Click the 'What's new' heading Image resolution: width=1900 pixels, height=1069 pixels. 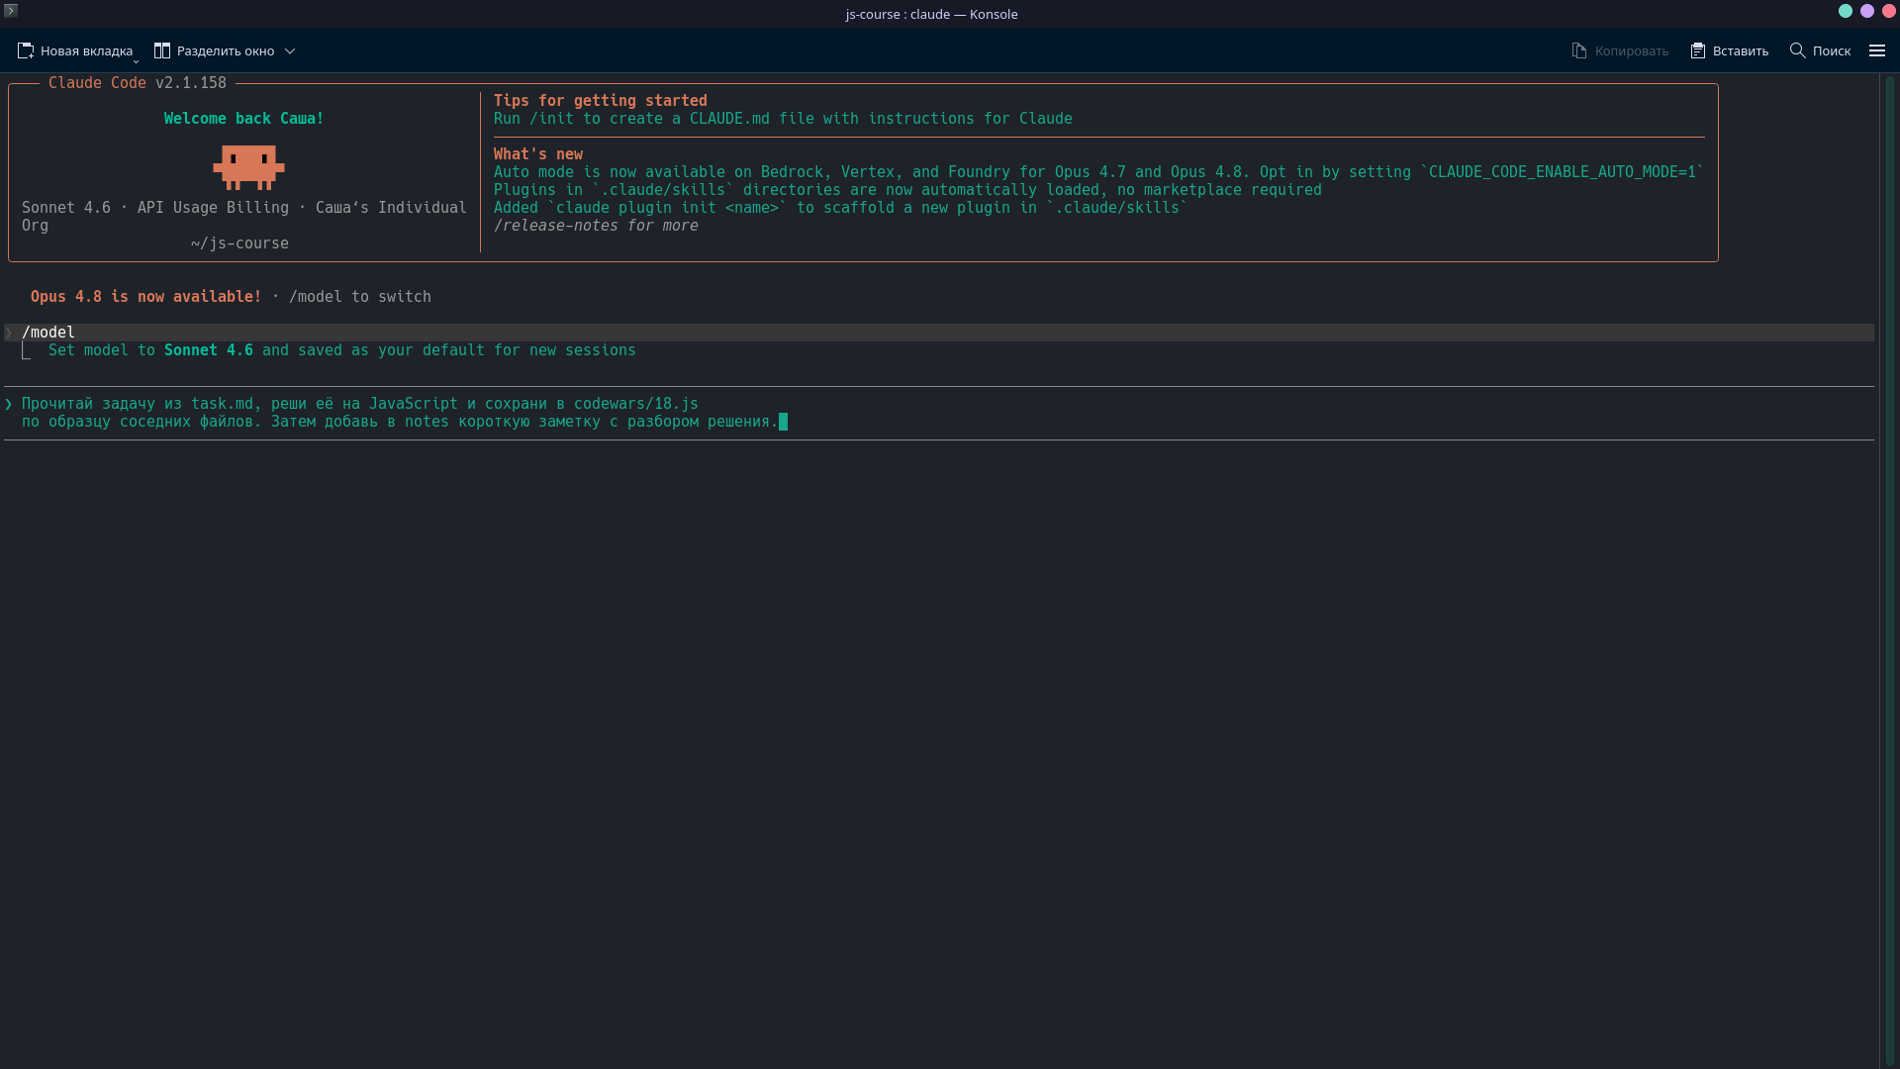pyautogui.click(x=538, y=154)
